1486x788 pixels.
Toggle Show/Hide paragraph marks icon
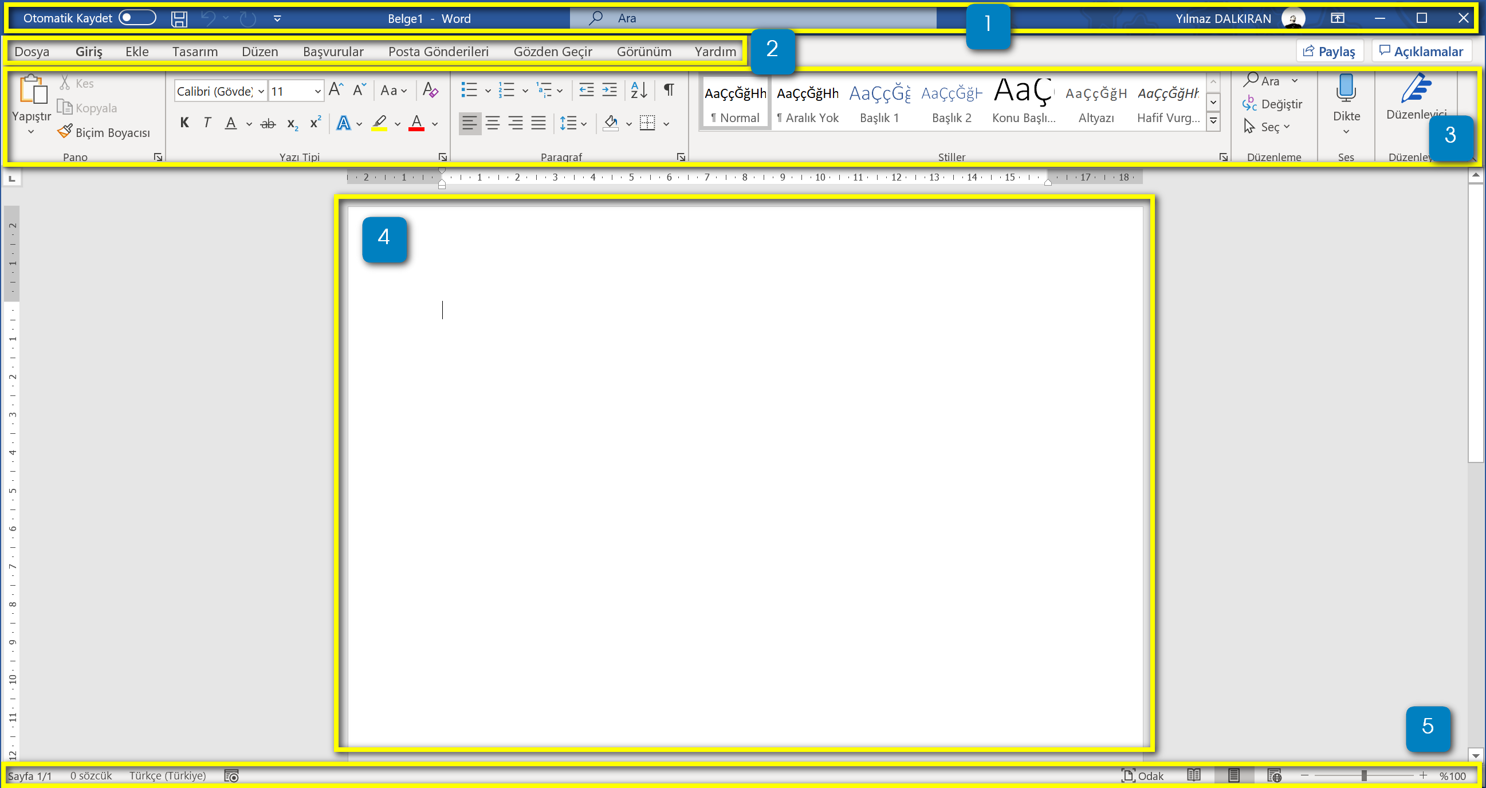669,89
